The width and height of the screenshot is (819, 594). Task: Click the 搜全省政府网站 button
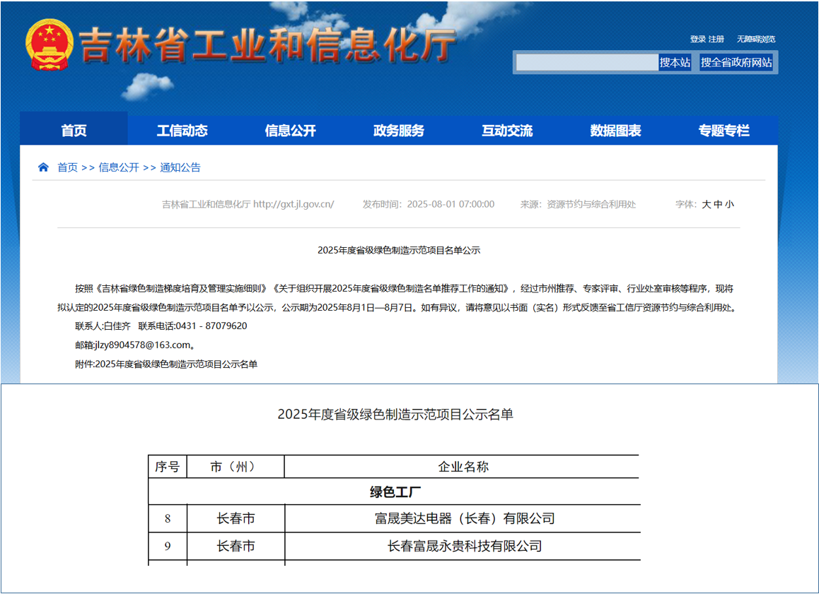tap(736, 62)
